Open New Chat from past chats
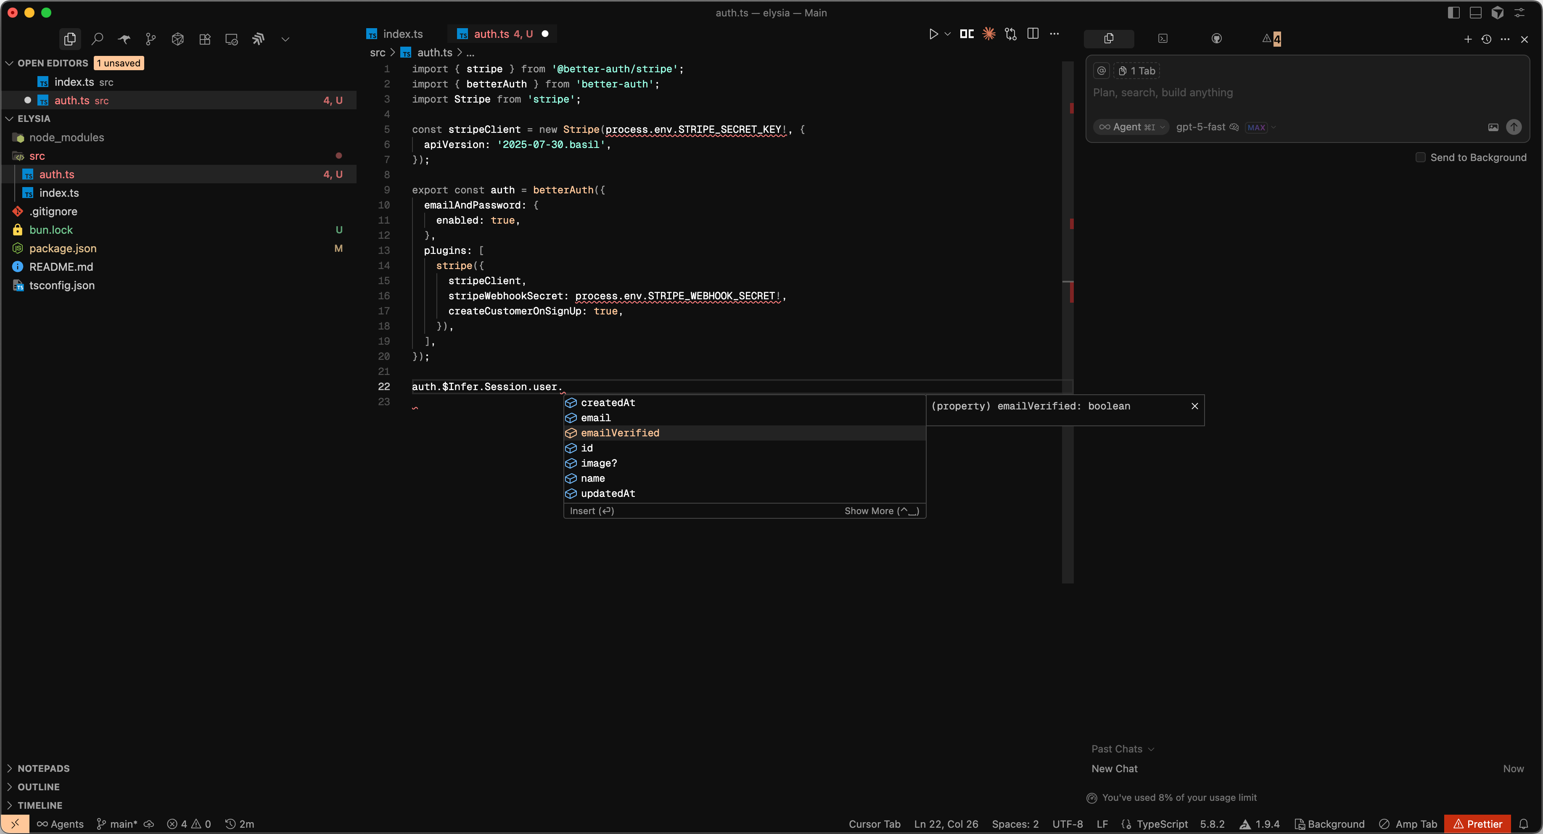The image size is (1543, 834). tap(1114, 769)
